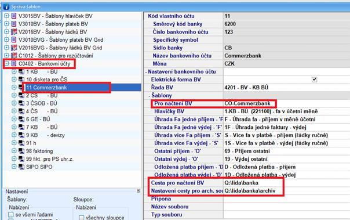Select the 9 KB - devizy item
The width and height of the screenshot is (350, 220).
coord(45,135)
